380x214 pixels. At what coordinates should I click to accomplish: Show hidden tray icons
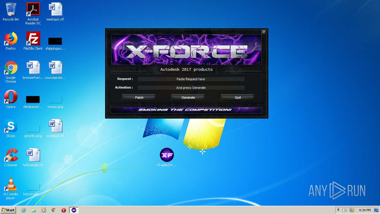coord(338,210)
